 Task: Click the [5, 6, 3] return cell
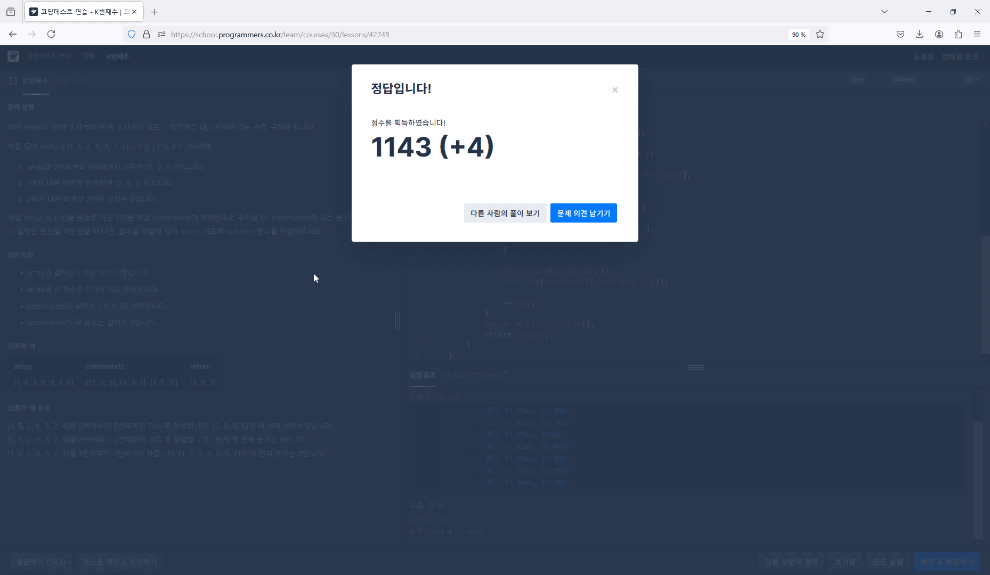coord(203,382)
